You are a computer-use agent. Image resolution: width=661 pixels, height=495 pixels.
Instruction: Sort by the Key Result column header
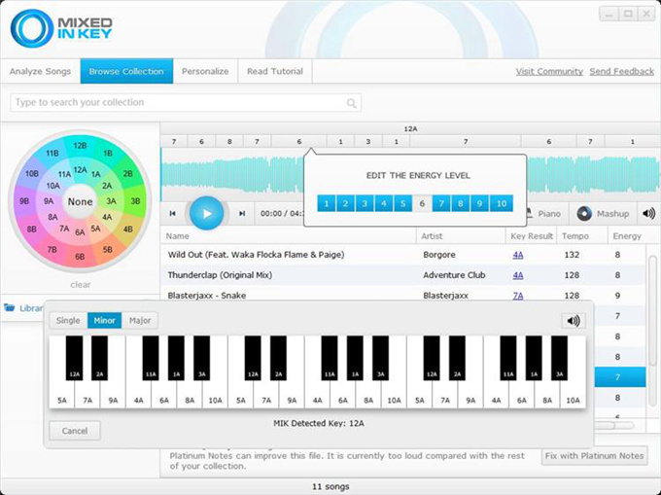(x=532, y=236)
